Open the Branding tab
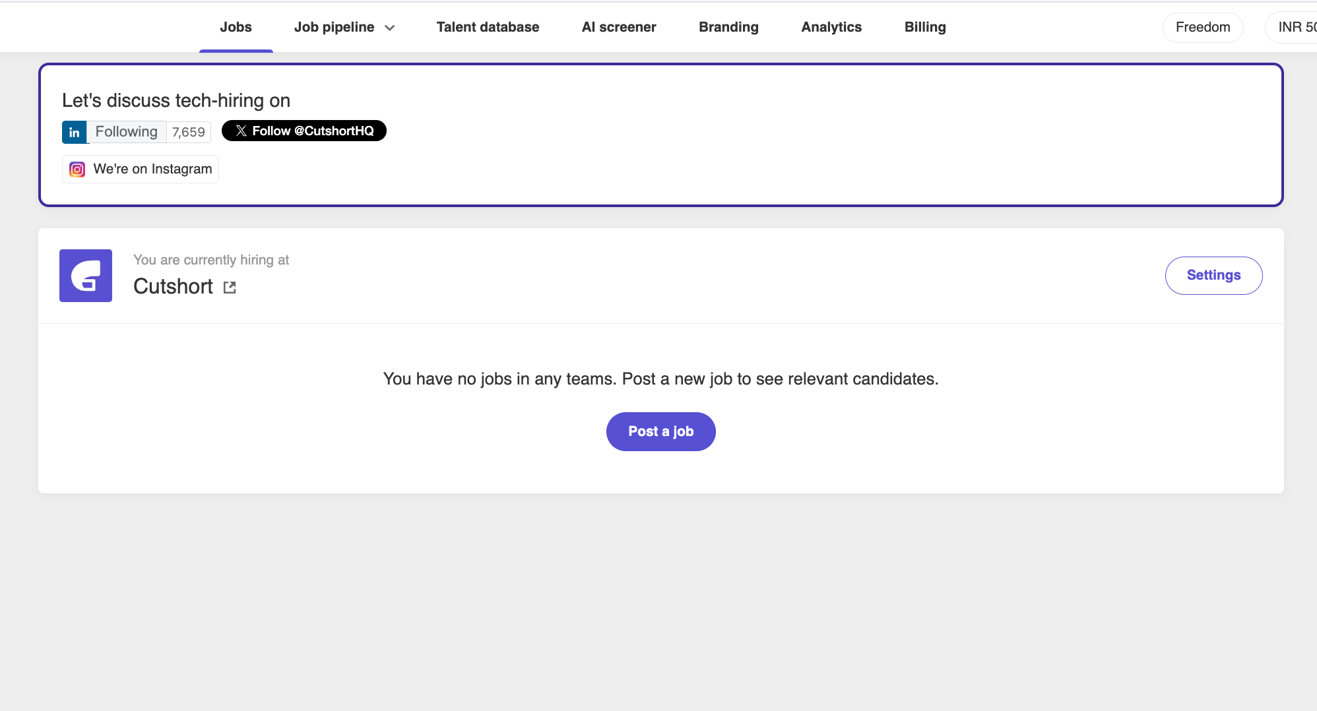Screen dimensions: 1317x711 [x=728, y=27]
